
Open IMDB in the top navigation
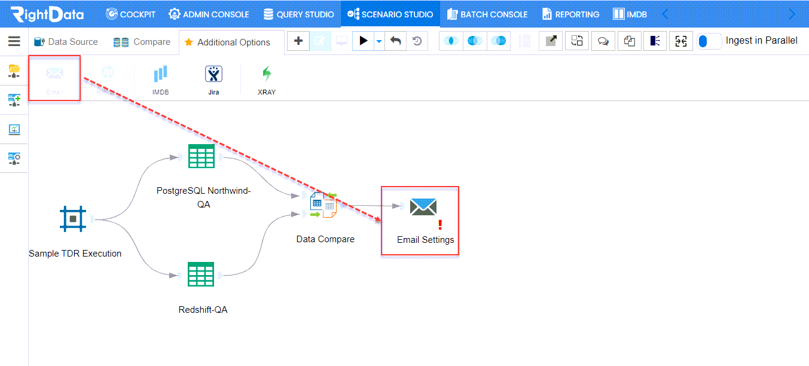tap(630, 14)
